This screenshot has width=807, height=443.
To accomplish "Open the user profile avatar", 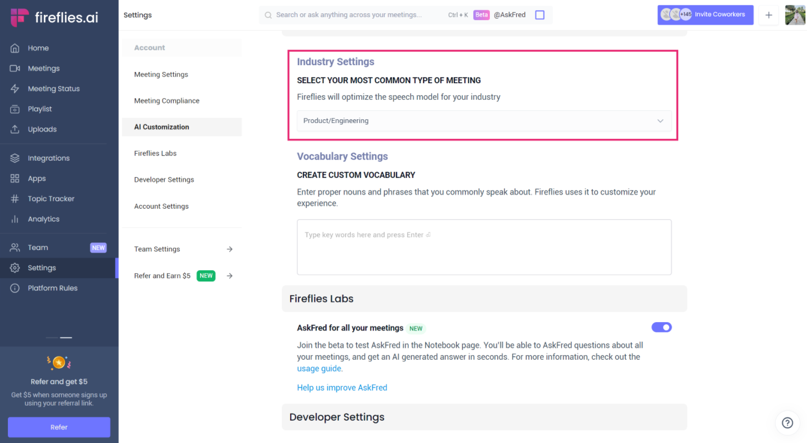I will point(795,15).
